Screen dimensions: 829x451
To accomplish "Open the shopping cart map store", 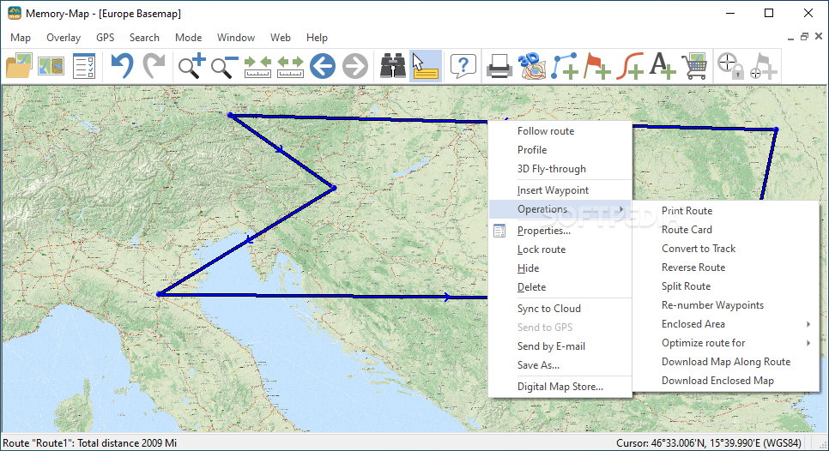I will pyautogui.click(x=695, y=66).
